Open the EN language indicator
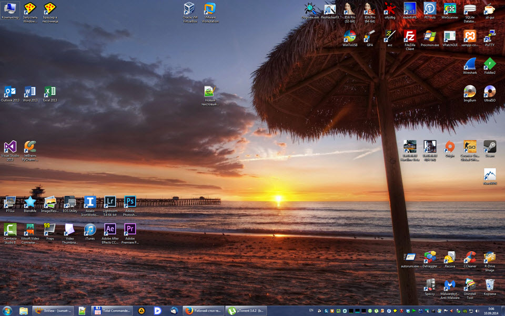This screenshot has height=316, width=505. (x=311, y=311)
